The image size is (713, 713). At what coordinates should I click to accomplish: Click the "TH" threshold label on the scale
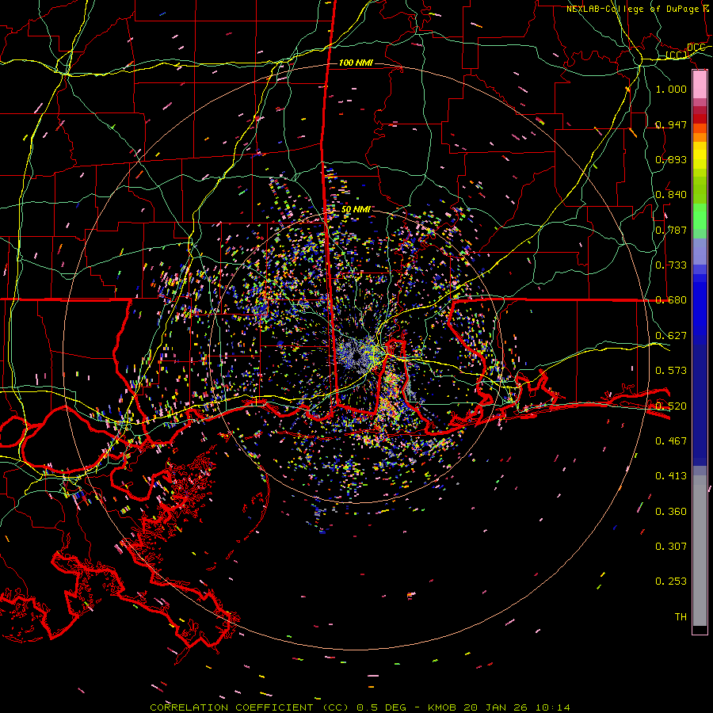(x=681, y=617)
